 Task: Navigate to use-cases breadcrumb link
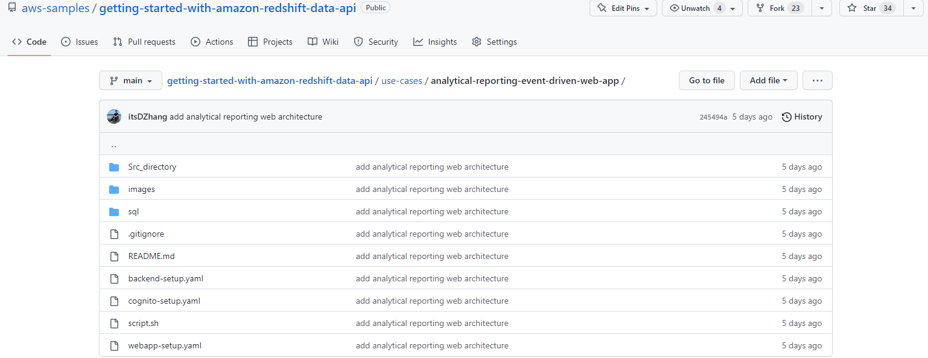pos(402,80)
